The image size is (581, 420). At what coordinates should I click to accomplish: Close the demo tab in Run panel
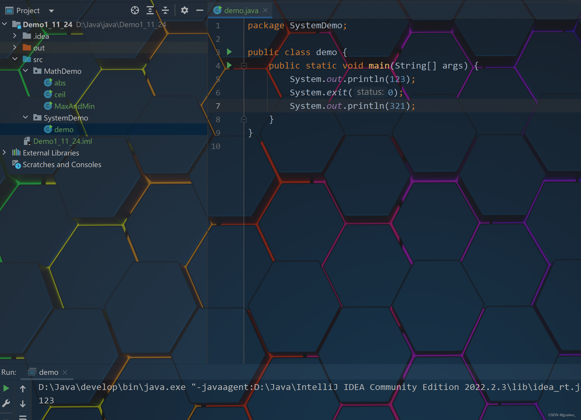[x=65, y=372]
